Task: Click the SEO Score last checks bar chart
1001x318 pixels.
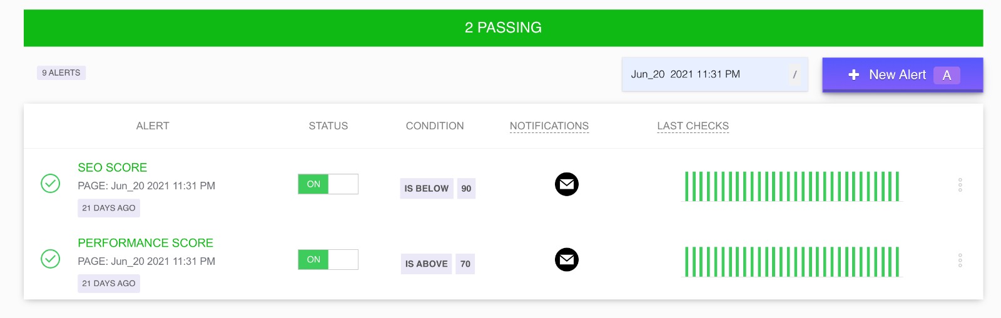Action: [x=792, y=186]
